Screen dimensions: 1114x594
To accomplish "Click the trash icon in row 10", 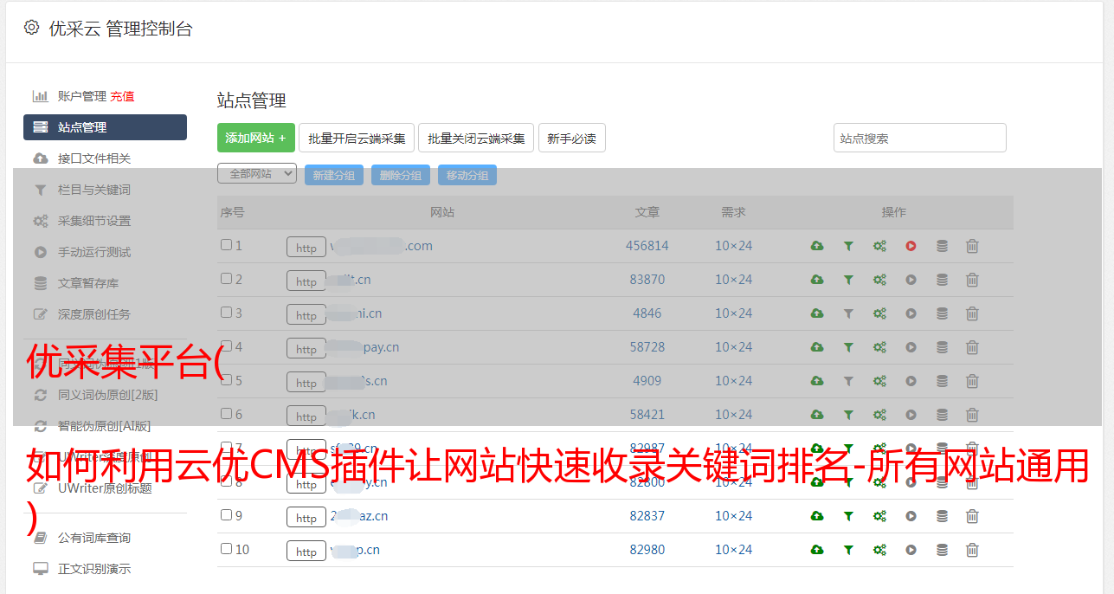I will click(972, 550).
